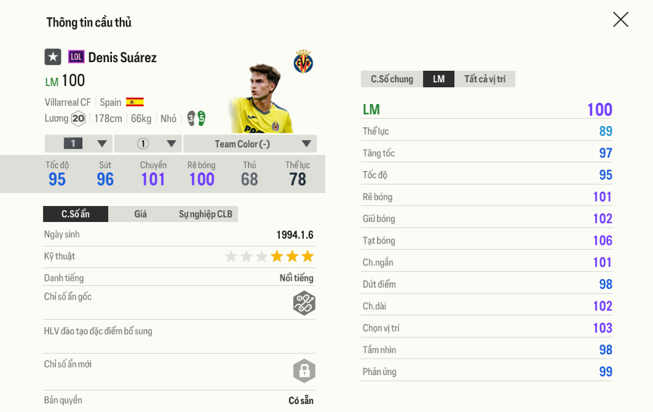Select the C.Số ẩn tab

click(76, 214)
